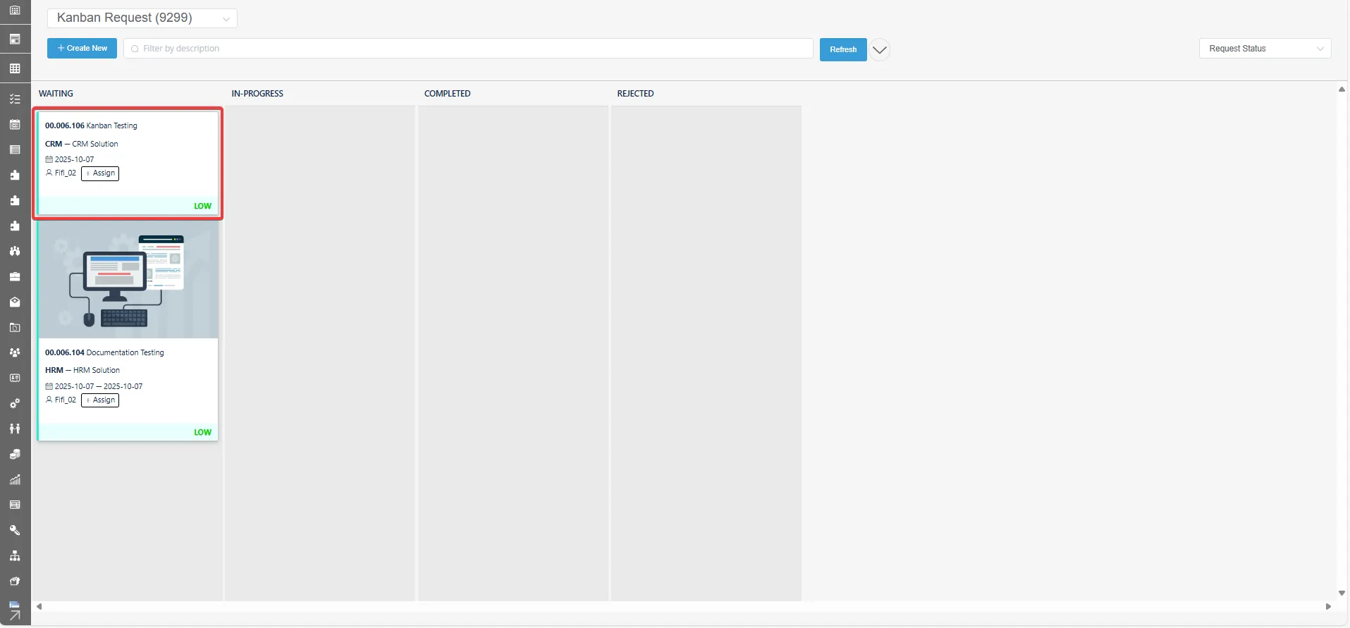Click the 00.006.104 Documentation Testing title
The height and width of the screenshot is (628, 1350).
[104, 352]
